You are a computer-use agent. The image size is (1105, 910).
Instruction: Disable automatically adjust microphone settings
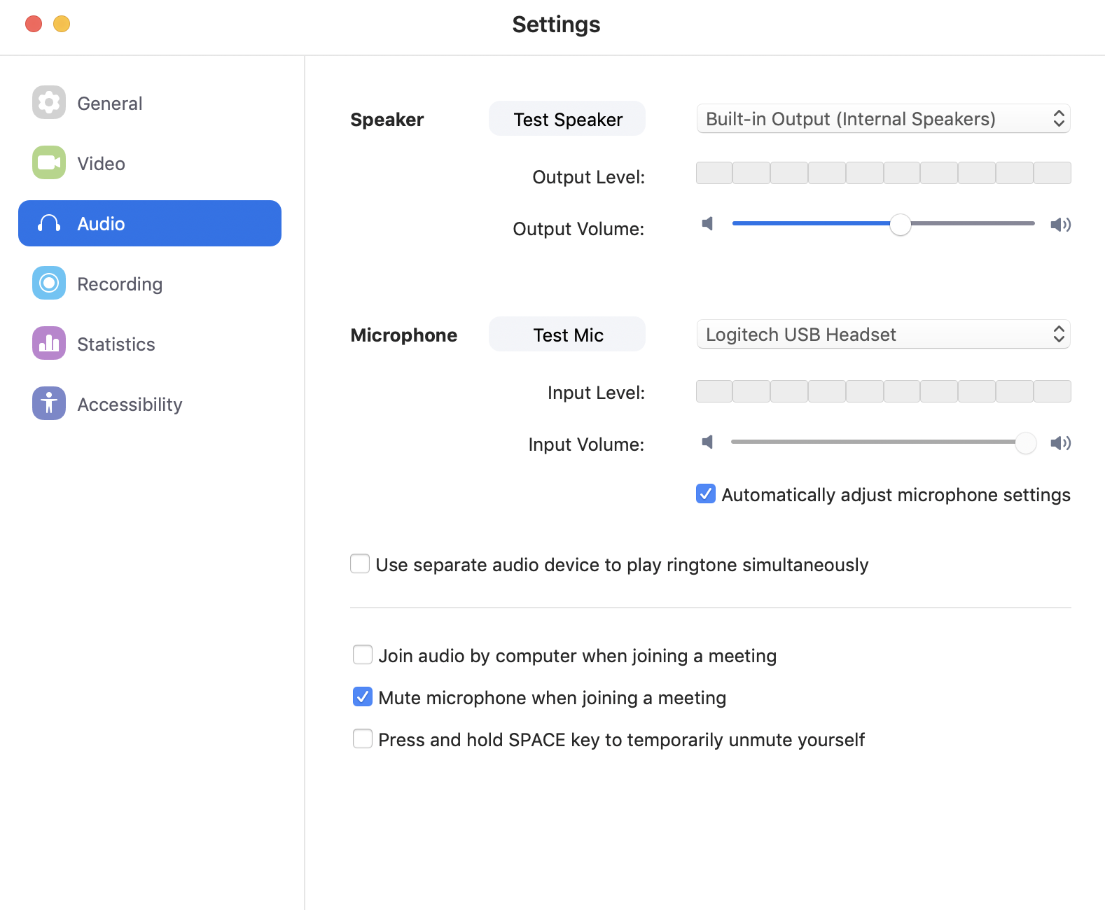click(x=706, y=494)
